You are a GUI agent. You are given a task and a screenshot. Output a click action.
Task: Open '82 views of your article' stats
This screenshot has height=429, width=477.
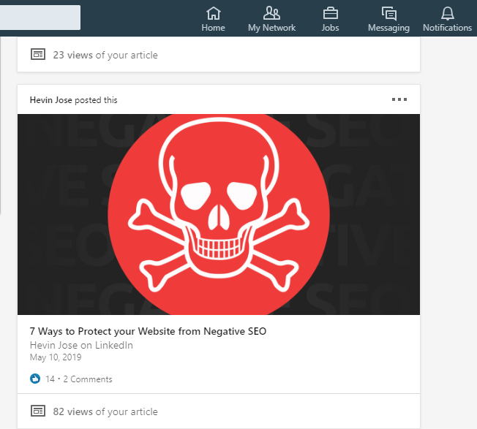pyautogui.click(x=105, y=411)
